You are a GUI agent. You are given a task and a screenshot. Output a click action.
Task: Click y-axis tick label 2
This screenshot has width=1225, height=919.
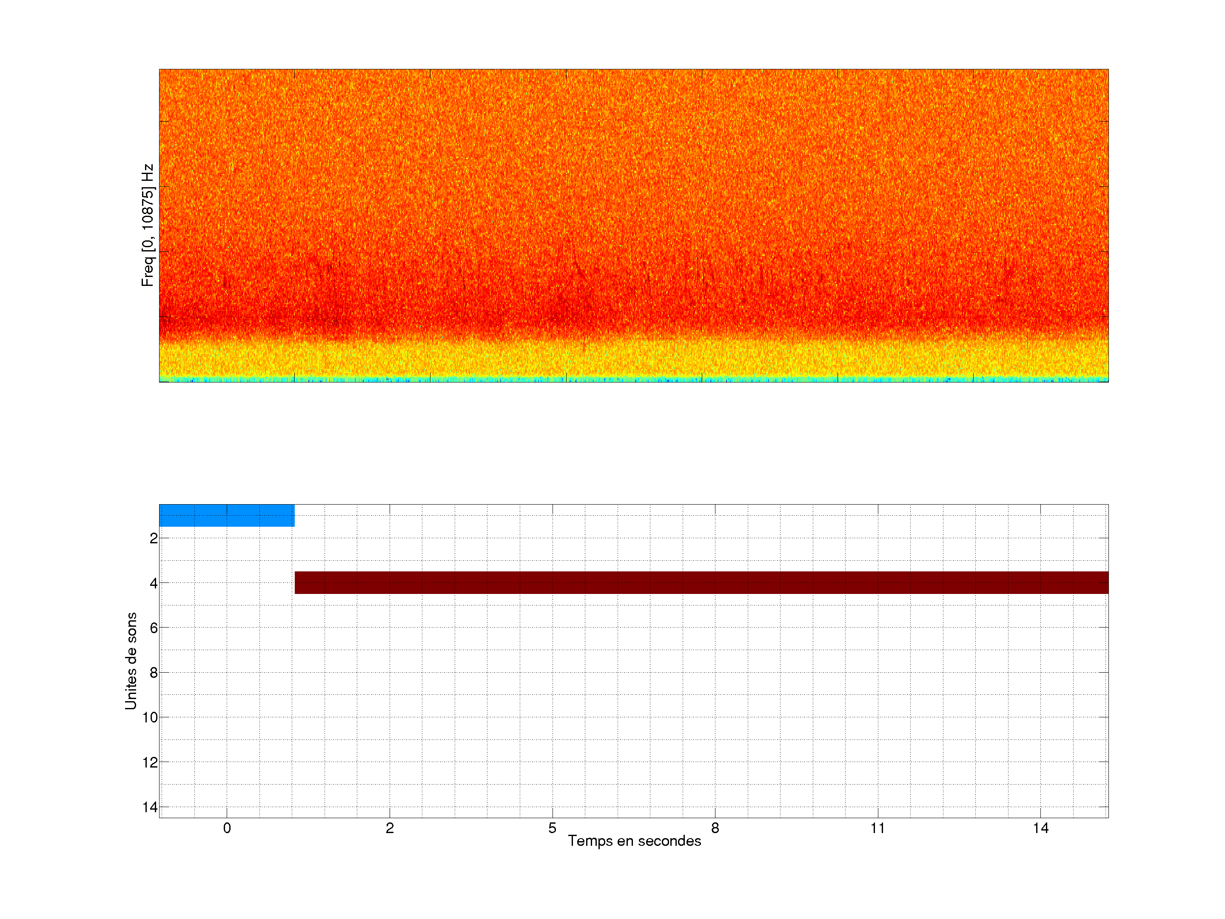[154, 539]
